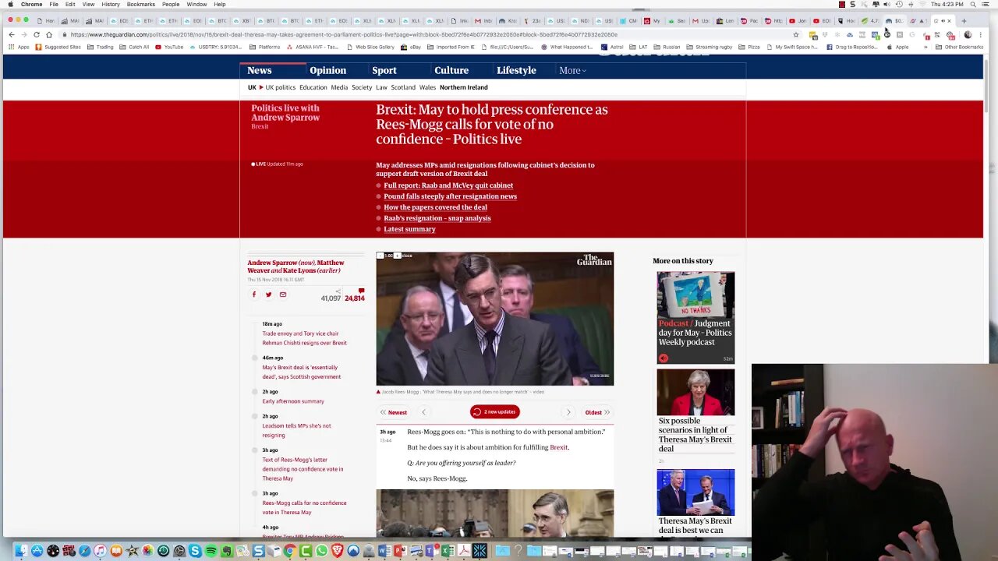The image size is (998, 561).
Task: Bookmark this page with the star icon
Action: [x=796, y=34]
